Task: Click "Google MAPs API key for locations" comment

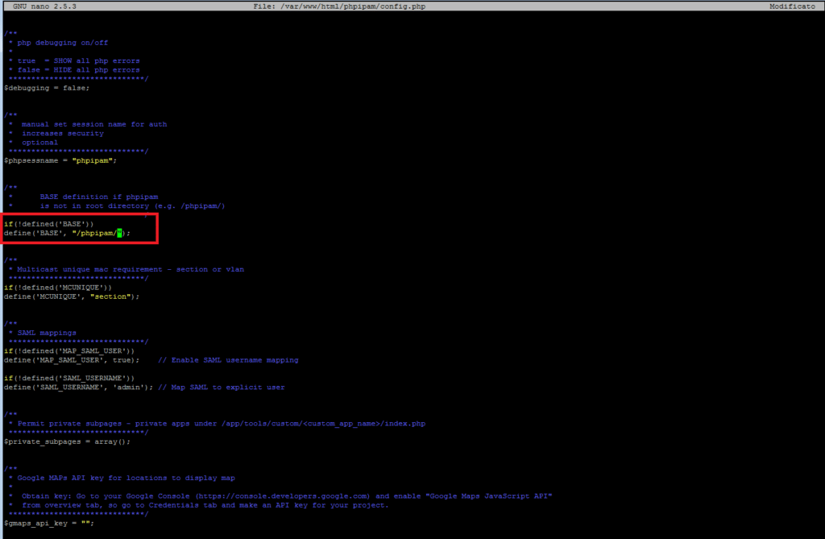Action: (126, 478)
